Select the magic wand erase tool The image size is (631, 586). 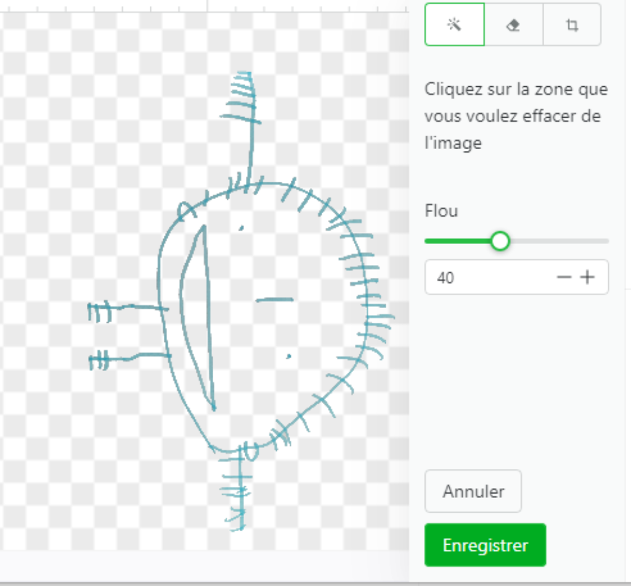click(454, 25)
